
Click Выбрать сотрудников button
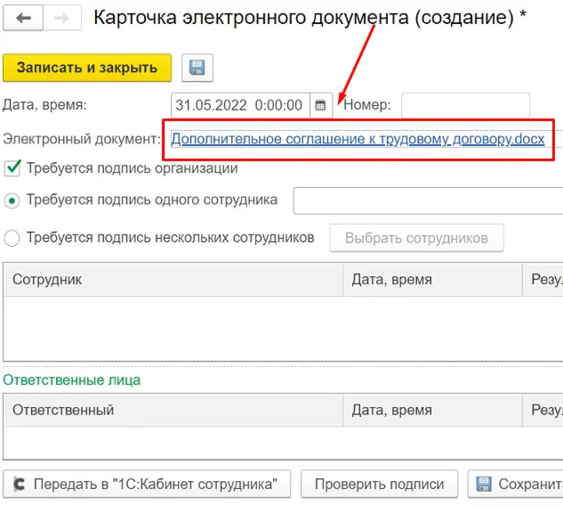coord(416,238)
